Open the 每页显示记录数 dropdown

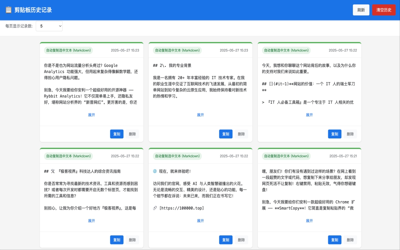coord(49,26)
